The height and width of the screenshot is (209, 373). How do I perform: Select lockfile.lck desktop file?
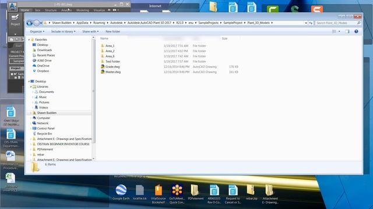click(140, 192)
